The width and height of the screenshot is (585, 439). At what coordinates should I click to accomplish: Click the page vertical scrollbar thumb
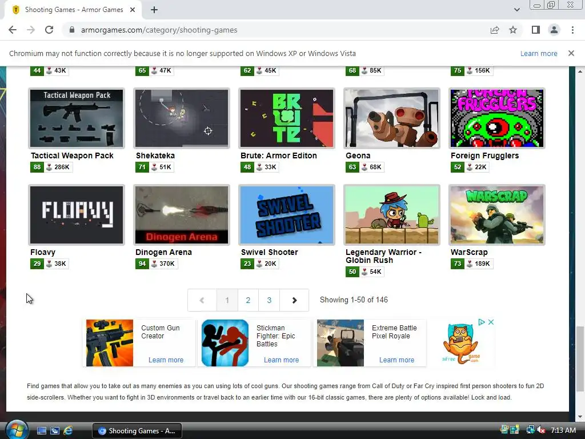pyautogui.click(x=579, y=359)
